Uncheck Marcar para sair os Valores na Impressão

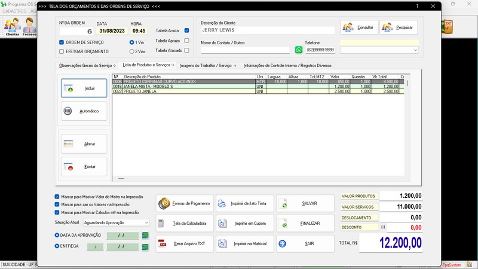coord(57,204)
